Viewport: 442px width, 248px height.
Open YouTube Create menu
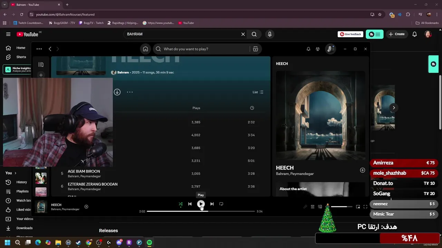[x=396, y=34]
